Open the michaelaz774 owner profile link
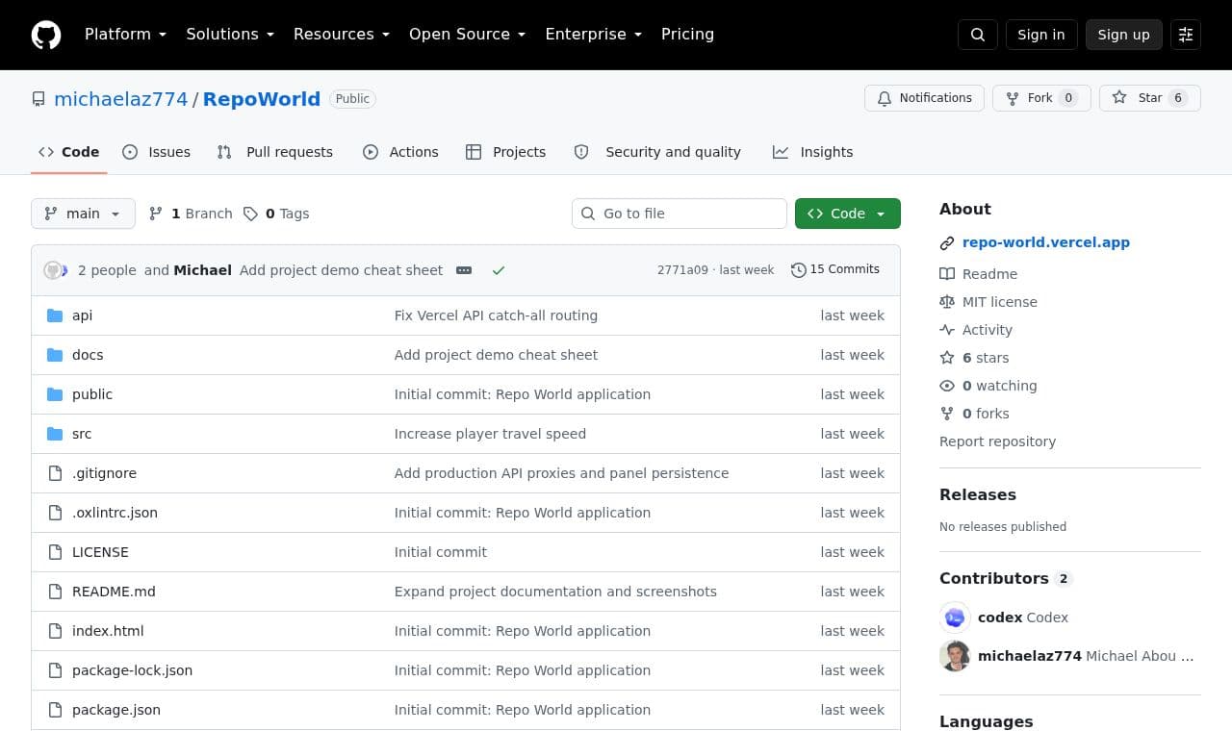 coord(121,99)
